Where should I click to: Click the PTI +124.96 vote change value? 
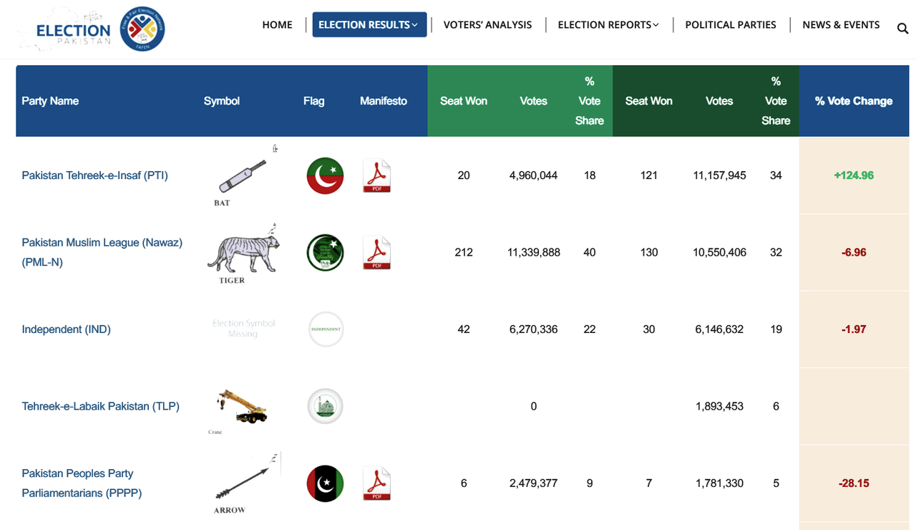854,175
